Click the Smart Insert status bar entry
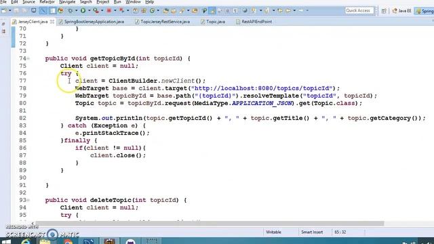 pyautogui.click(x=312, y=232)
